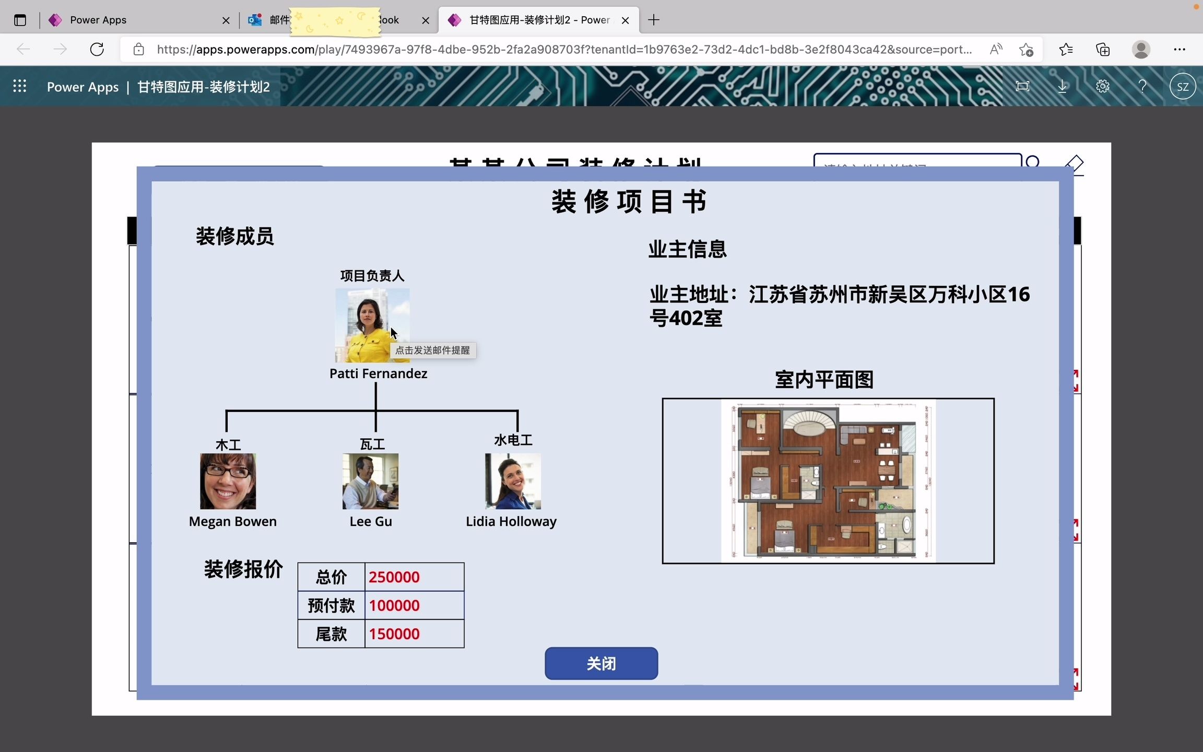Click the download app icon in header
This screenshot has width=1203, height=752.
pyautogui.click(x=1062, y=86)
